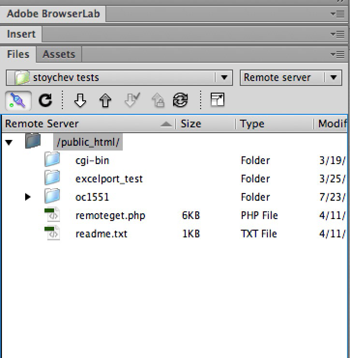
Task: Click the Connect to remote server icon
Action: (x=18, y=100)
